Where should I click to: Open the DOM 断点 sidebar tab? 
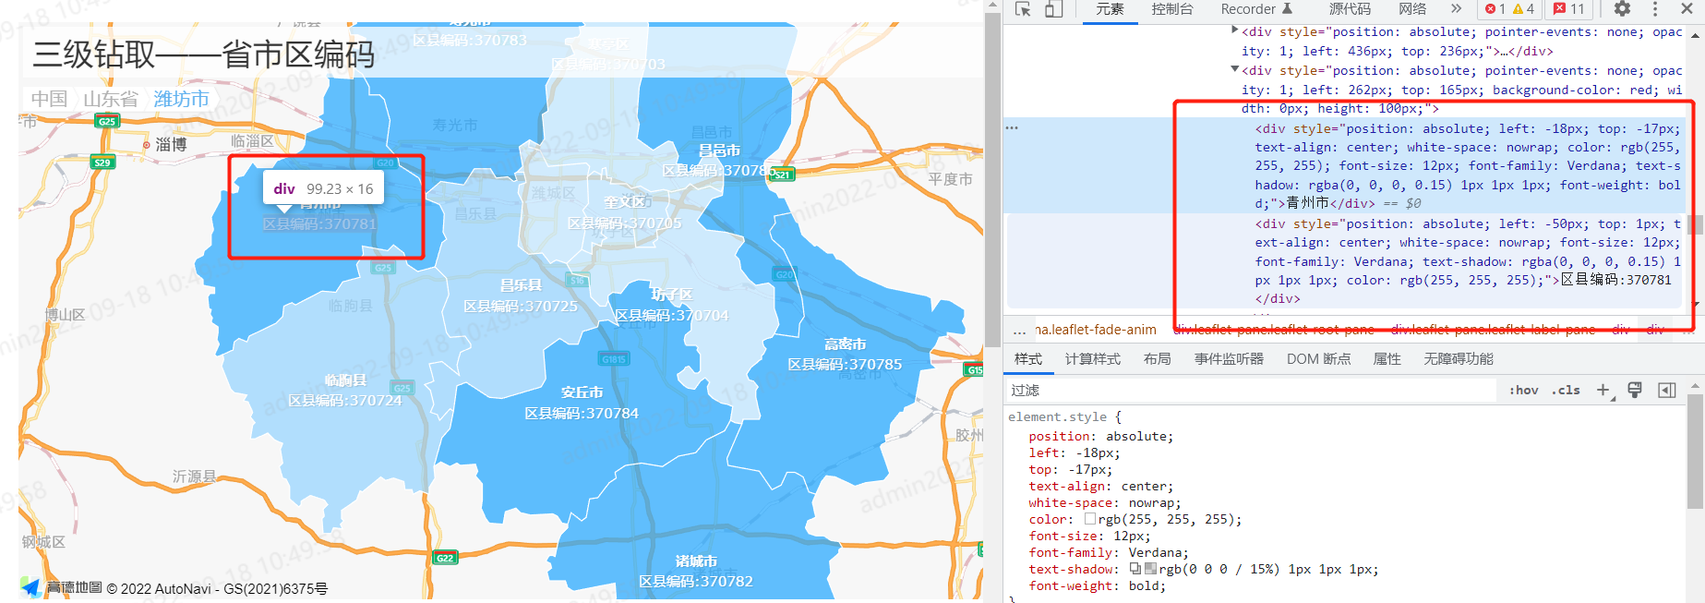(1318, 359)
